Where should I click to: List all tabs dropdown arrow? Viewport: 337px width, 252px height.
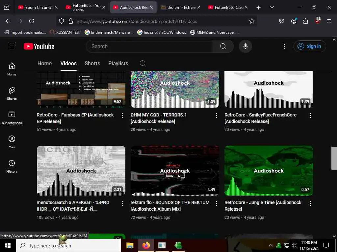[x=272, y=7]
